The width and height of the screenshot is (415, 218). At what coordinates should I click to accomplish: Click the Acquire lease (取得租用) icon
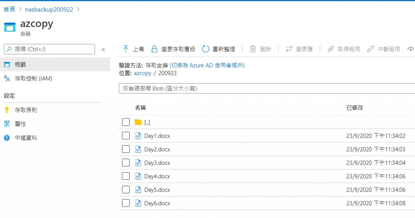point(331,49)
